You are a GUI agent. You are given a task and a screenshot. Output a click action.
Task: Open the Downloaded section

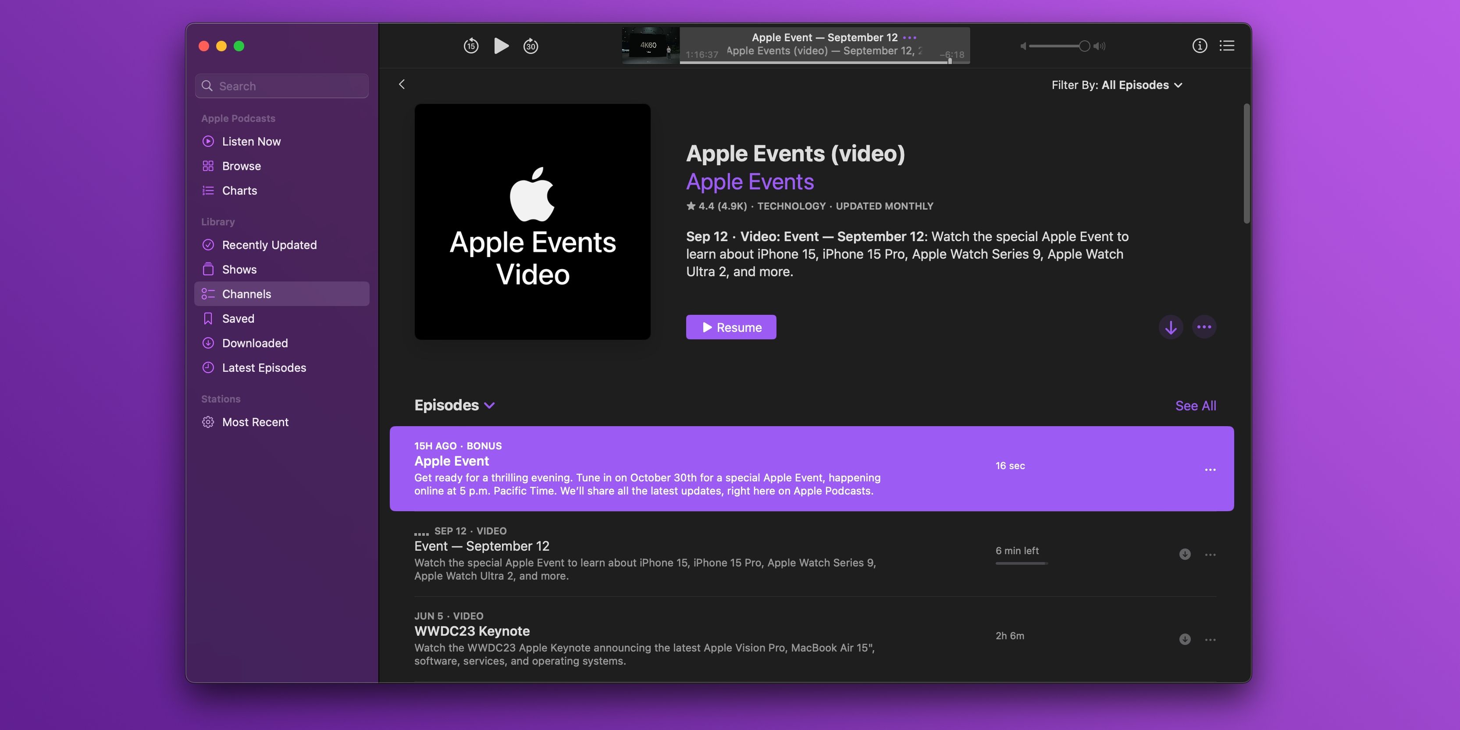click(x=254, y=343)
